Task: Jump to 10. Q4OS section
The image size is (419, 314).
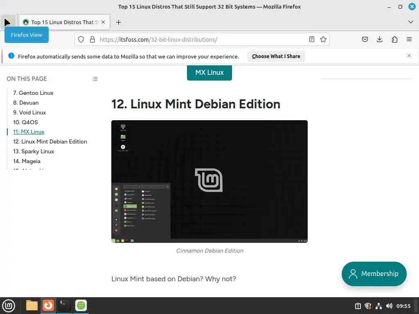Action: click(25, 122)
